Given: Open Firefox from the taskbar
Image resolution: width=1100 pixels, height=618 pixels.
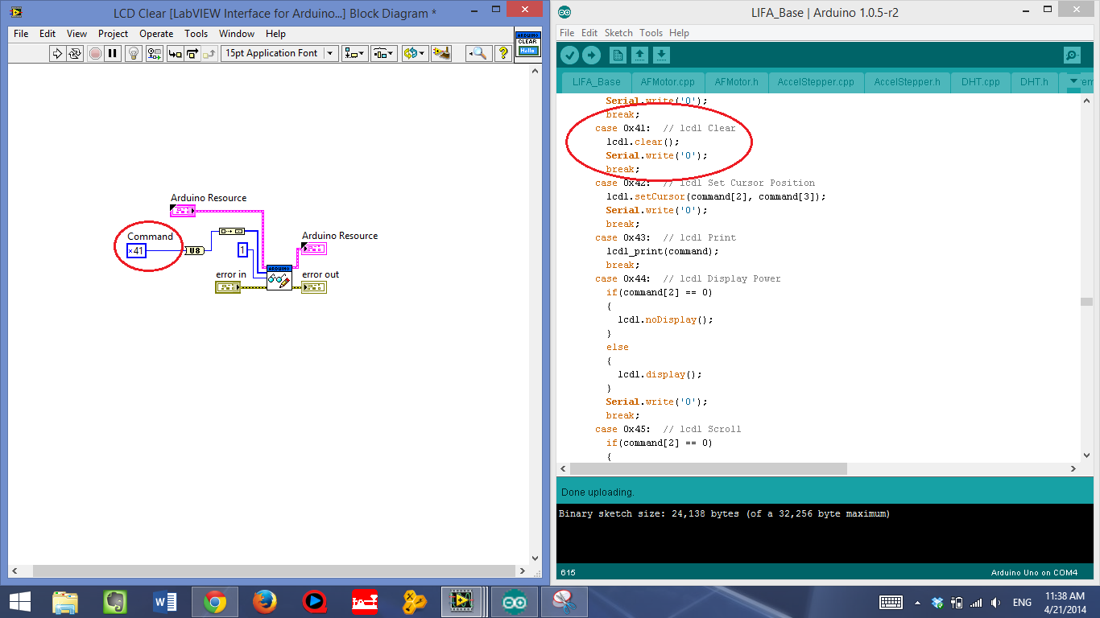Looking at the screenshot, I should 264,602.
